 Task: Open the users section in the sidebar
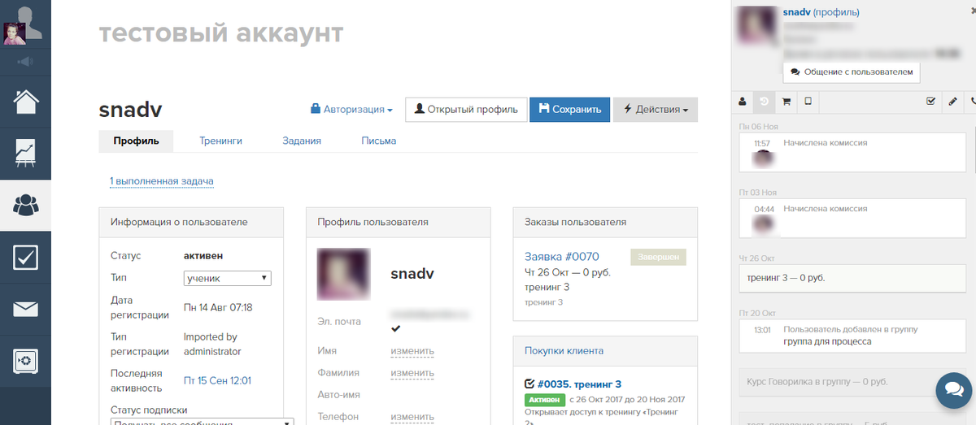coord(25,206)
